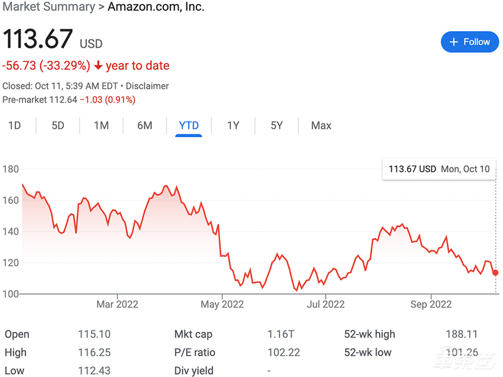
Task: Select the YTD chart range
Action: pyautogui.click(x=189, y=125)
